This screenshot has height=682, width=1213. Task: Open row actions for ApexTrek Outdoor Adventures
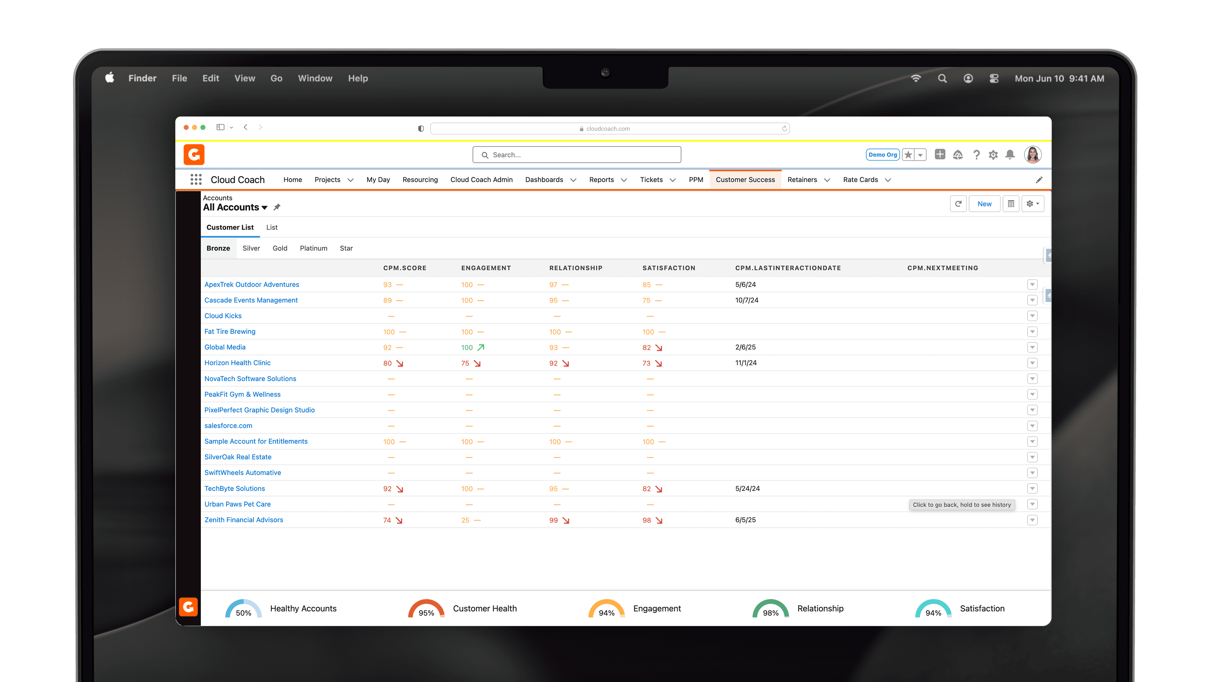(1033, 284)
